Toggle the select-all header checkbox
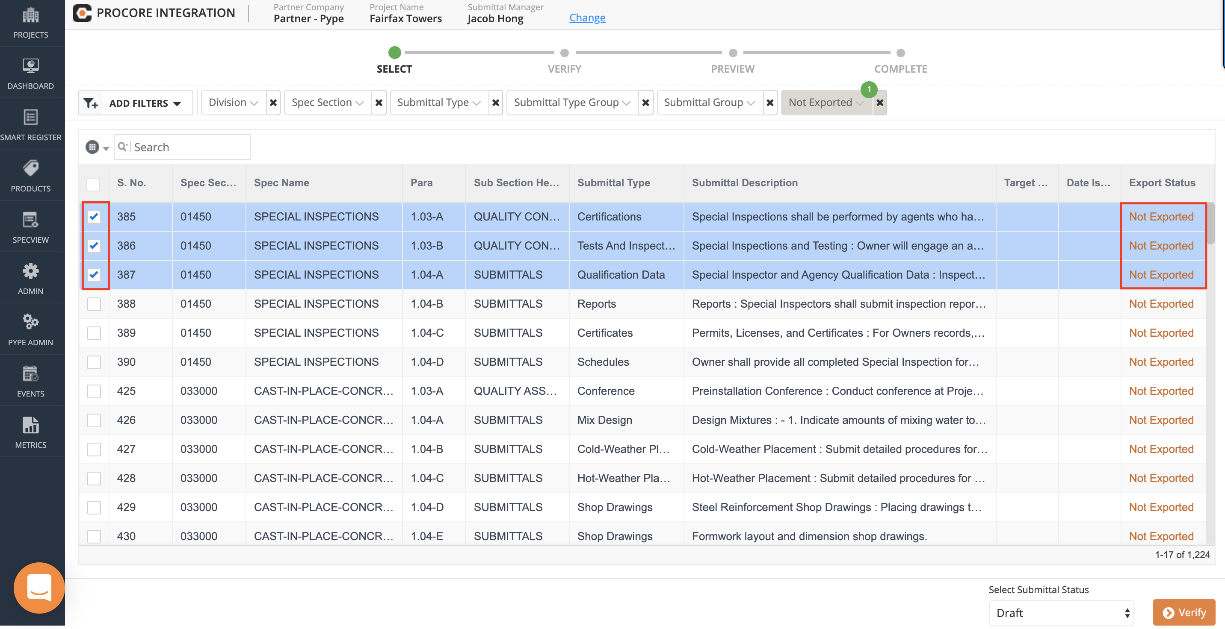The width and height of the screenshot is (1225, 629). [93, 184]
